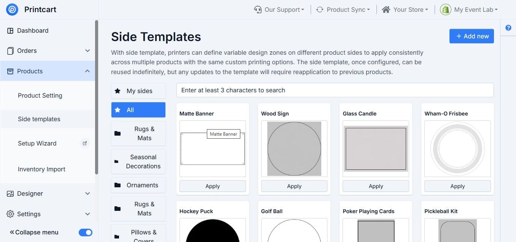Image resolution: width=516 pixels, height=242 pixels.
Task: Apply the Wood Sign template
Action: tap(294, 186)
